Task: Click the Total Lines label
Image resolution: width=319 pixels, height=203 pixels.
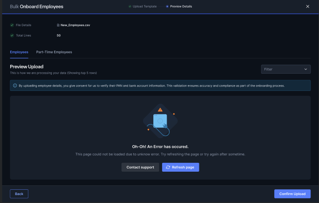Action: (x=23, y=35)
